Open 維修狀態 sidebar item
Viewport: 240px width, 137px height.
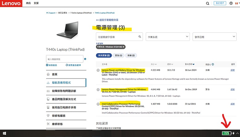click(66, 124)
